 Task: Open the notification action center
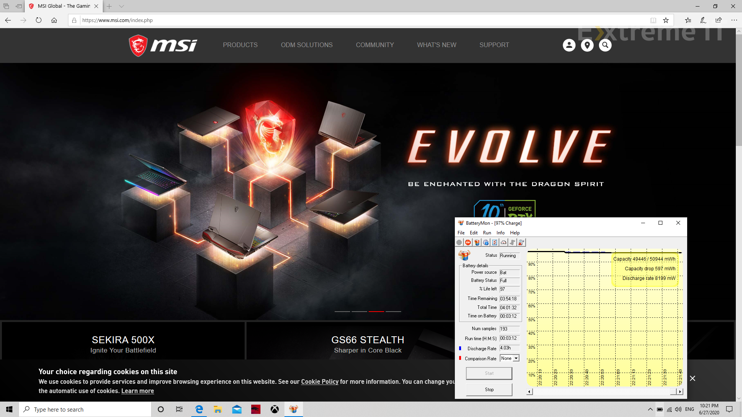click(x=729, y=409)
